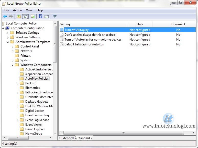Screen dimensions: 198x148
Task: Click the Filter funnel toolbar icon
Action: pos(54,17)
